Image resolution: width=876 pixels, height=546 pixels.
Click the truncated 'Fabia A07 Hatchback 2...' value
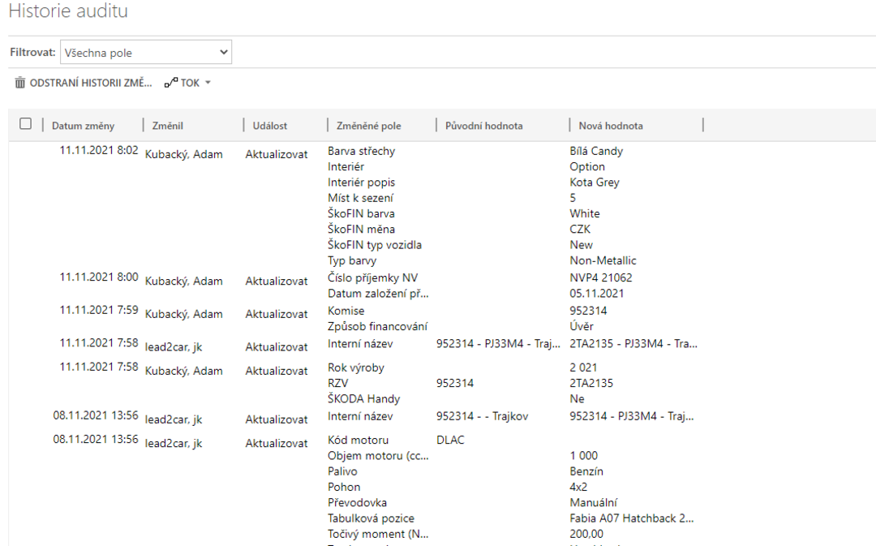point(632,518)
